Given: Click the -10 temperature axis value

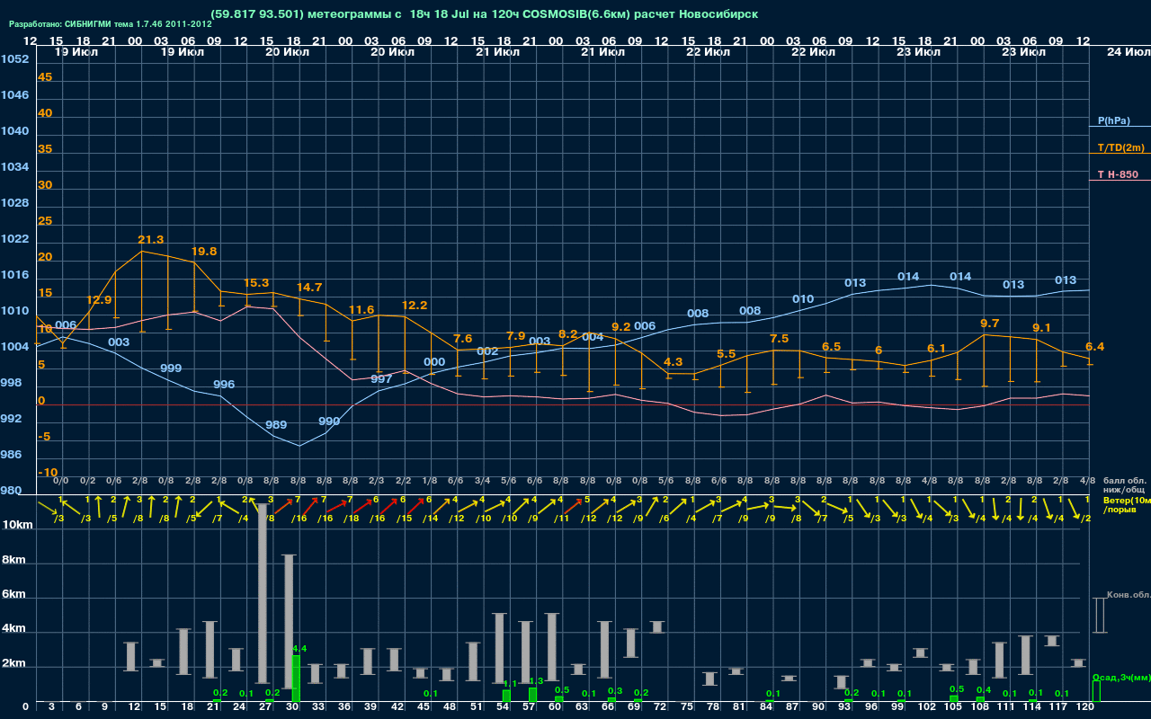Looking at the screenshot, I should click(x=49, y=473).
